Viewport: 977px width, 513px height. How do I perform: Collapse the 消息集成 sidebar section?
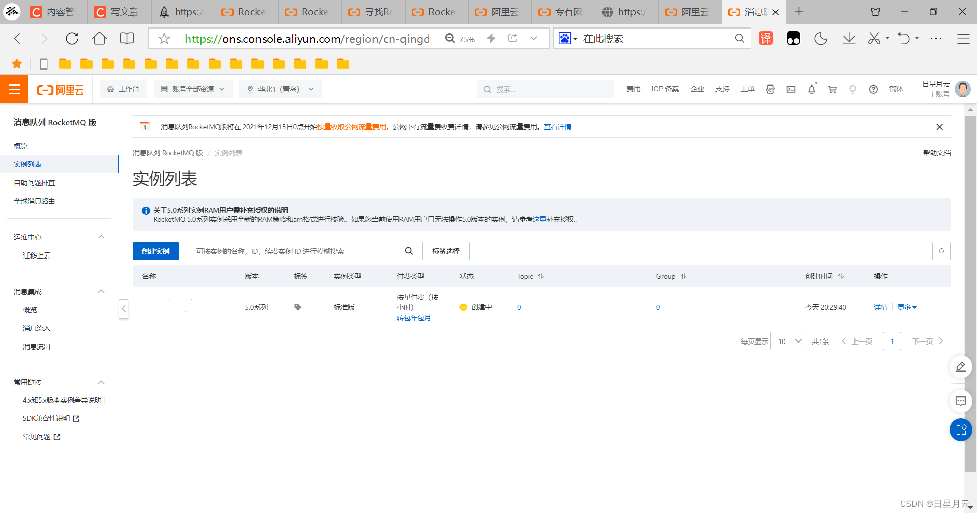[x=101, y=292]
